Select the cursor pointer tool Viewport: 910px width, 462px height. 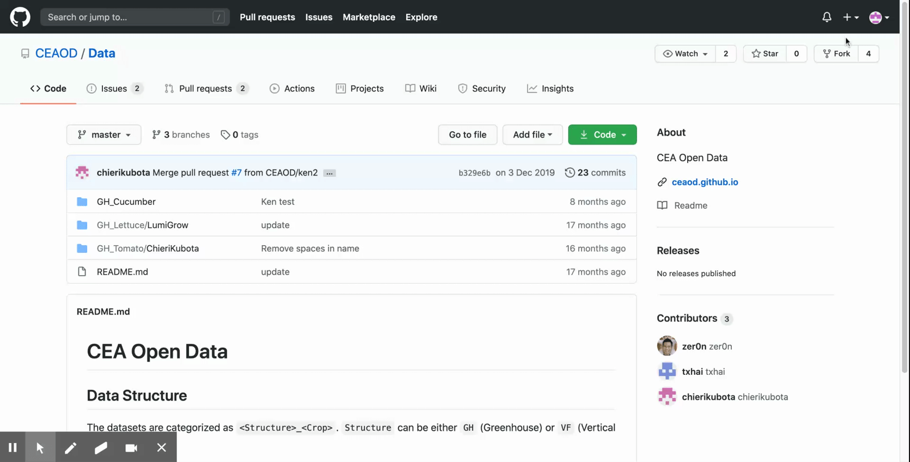coord(40,447)
